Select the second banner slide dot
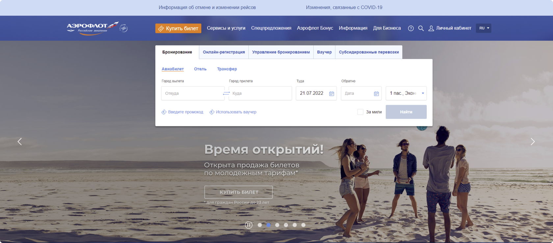The height and width of the screenshot is (243, 553). (x=269, y=225)
